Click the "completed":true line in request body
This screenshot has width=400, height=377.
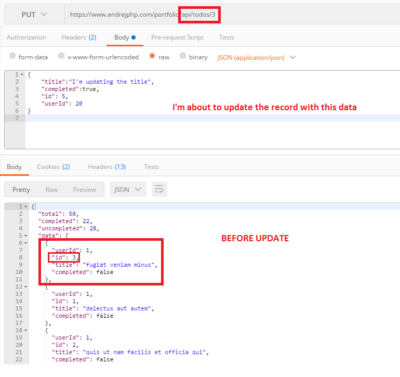pyautogui.click(x=70, y=89)
